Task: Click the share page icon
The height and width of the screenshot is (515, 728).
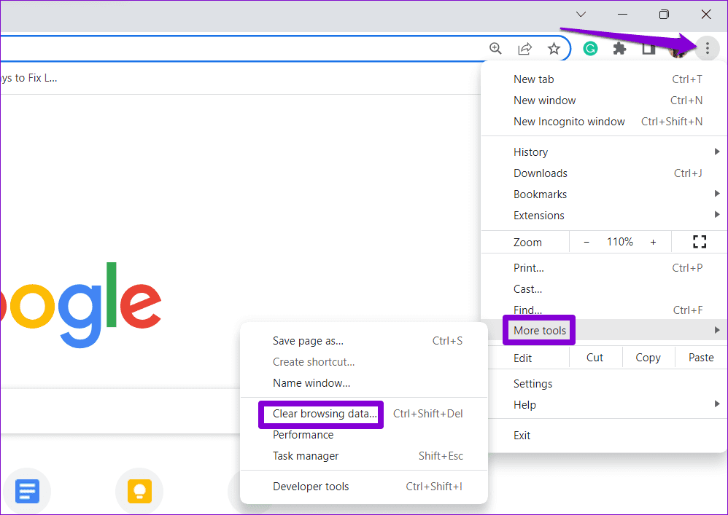Action: (524, 48)
